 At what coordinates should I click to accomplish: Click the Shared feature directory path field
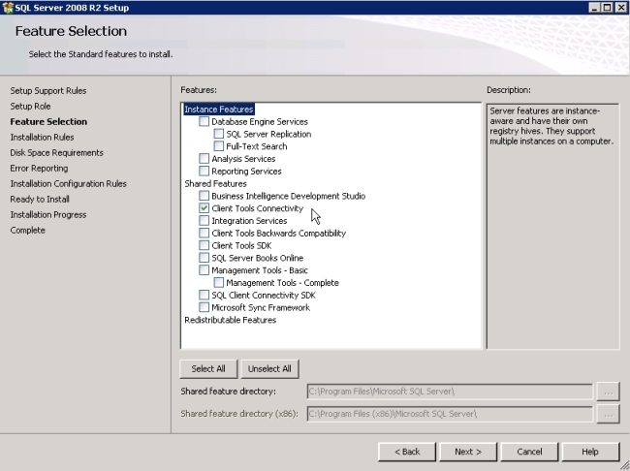pyautogui.click(x=450, y=392)
